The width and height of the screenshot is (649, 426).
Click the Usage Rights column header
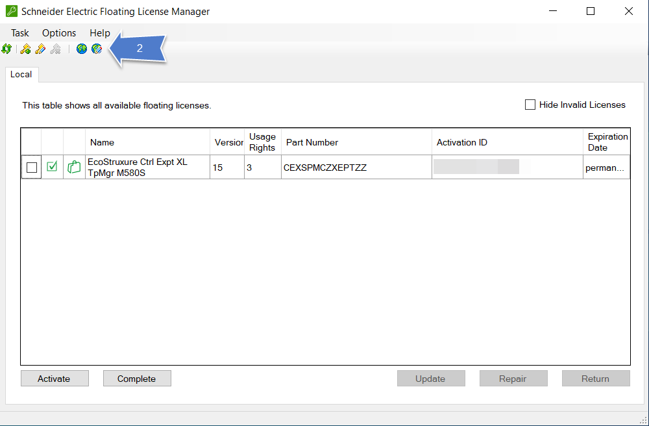pos(263,142)
